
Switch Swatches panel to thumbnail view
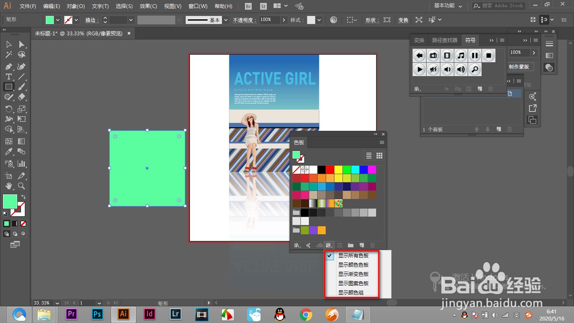(379, 156)
